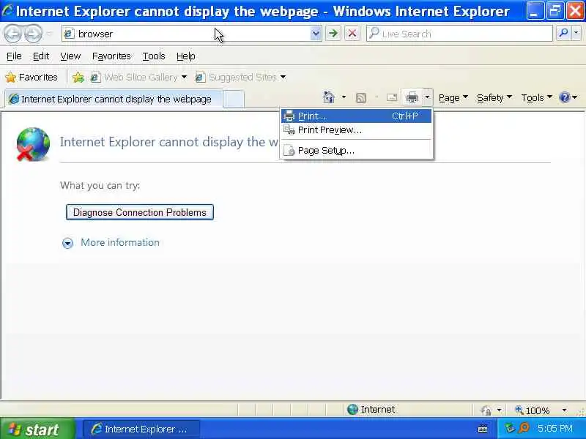Open the Web Slice Gallery link
This screenshot has width=586, height=439.
[136, 78]
